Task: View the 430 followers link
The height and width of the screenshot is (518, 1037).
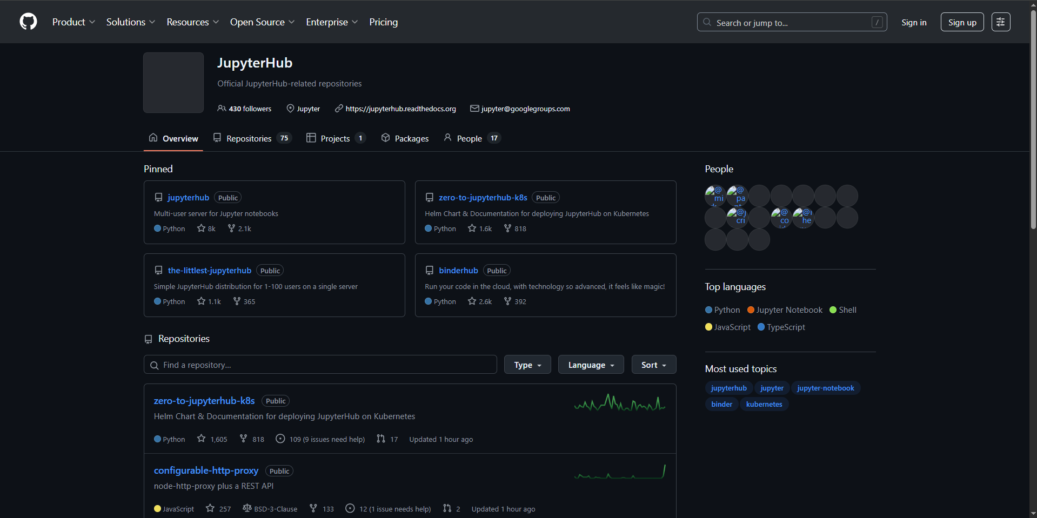Action: (x=244, y=109)
